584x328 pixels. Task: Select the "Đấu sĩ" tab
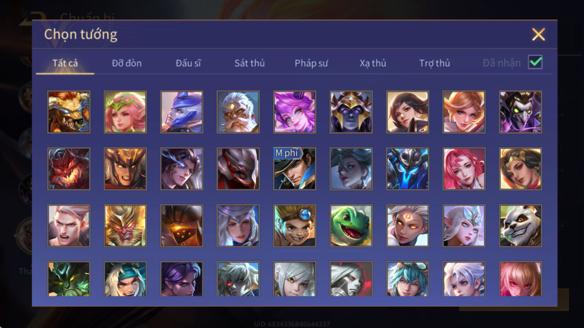(188, 63)
